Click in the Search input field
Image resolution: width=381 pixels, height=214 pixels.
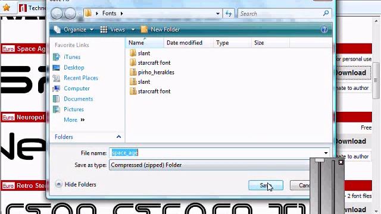pyautogui.click(x=280, y=14)
